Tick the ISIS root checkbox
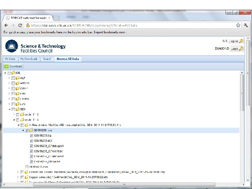Image resolution: width=252 pixels, height=189 pixels. pos(9,73)
